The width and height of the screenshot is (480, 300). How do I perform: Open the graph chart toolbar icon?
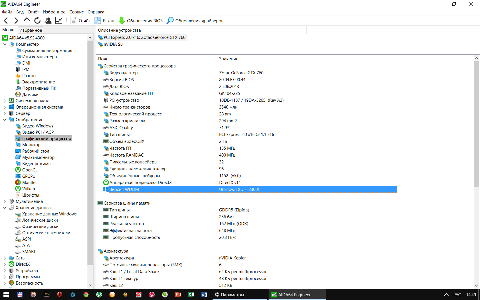59,21
